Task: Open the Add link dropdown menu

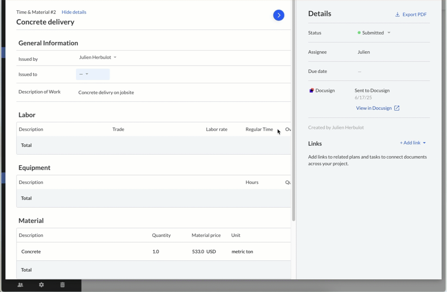Action: tap(413, 143)
